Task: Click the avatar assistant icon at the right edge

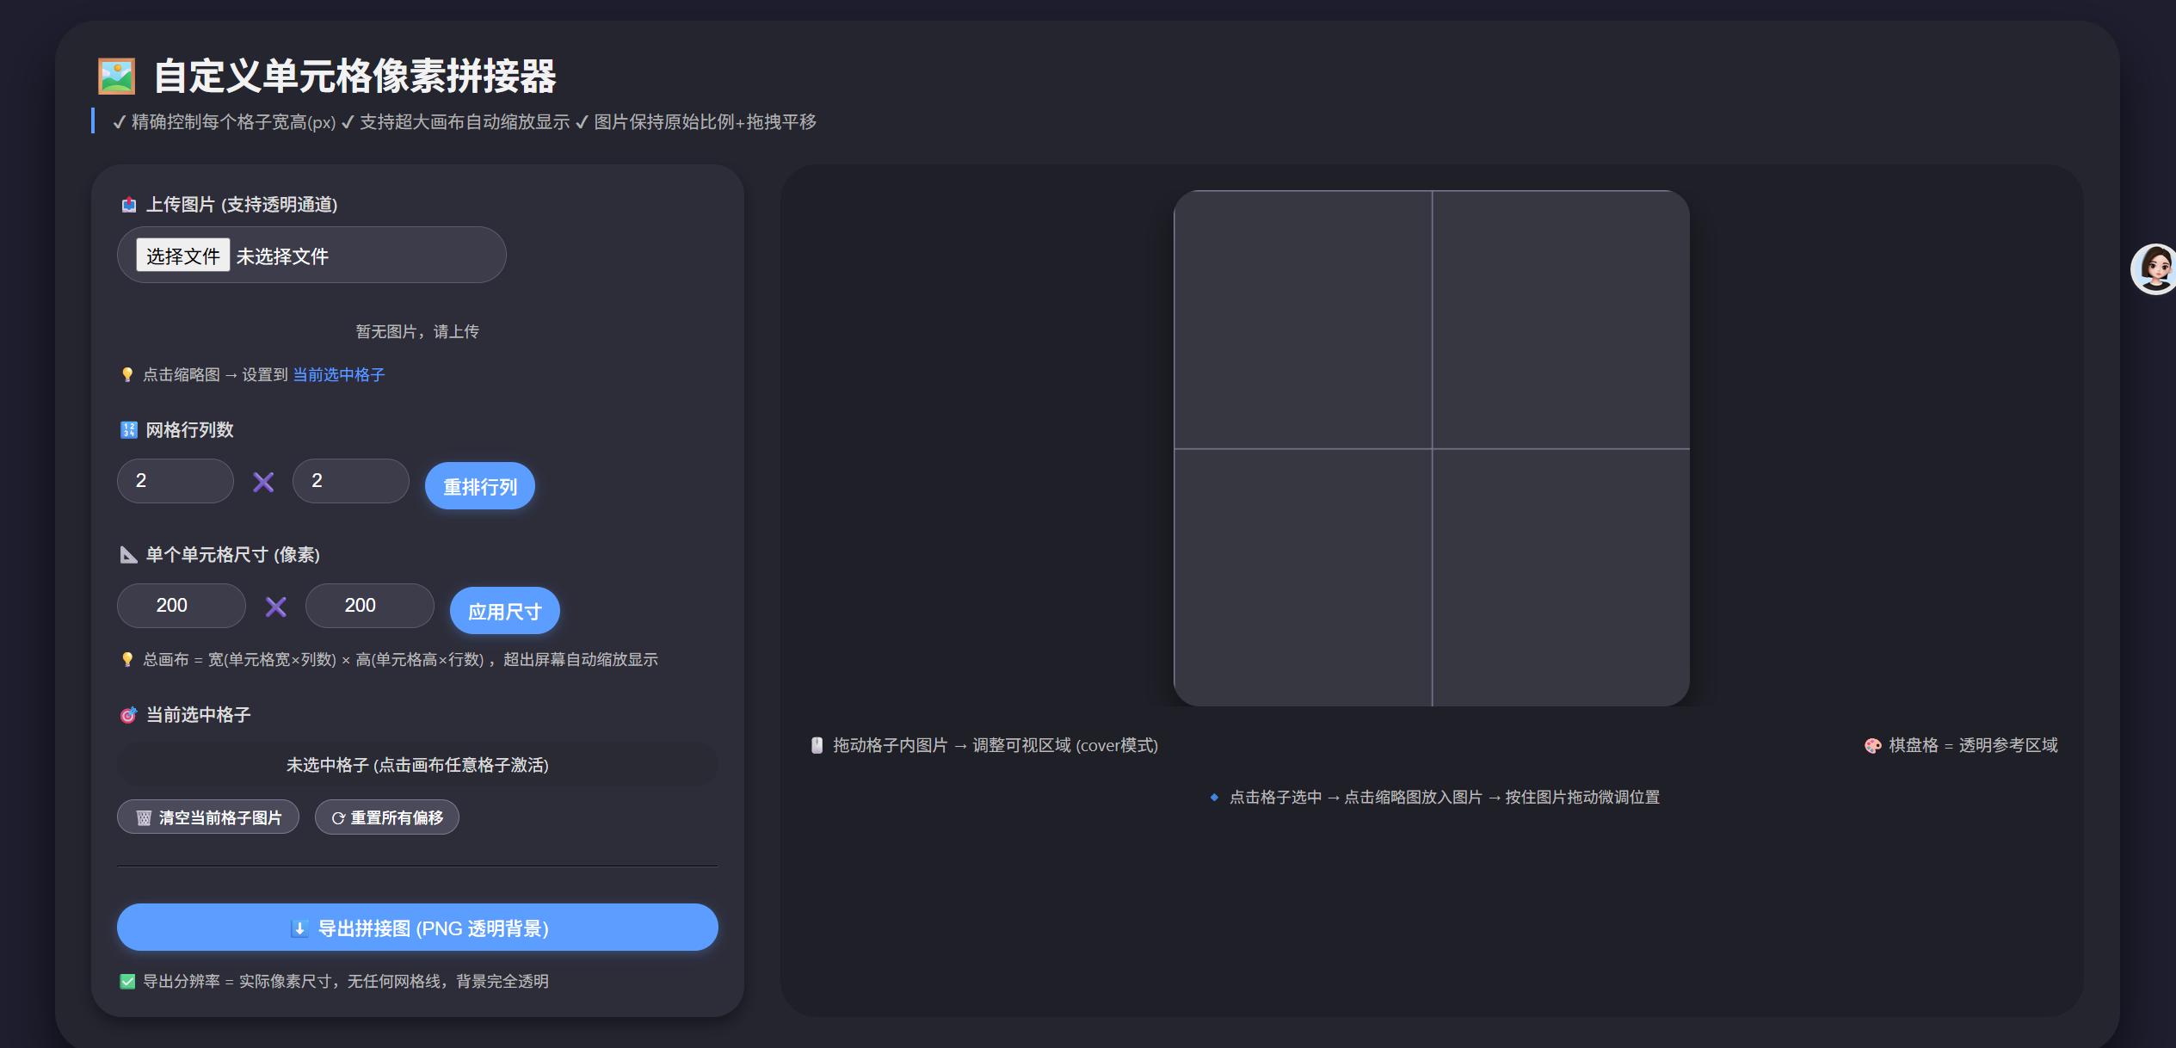Action: [x=2154, y=268]
